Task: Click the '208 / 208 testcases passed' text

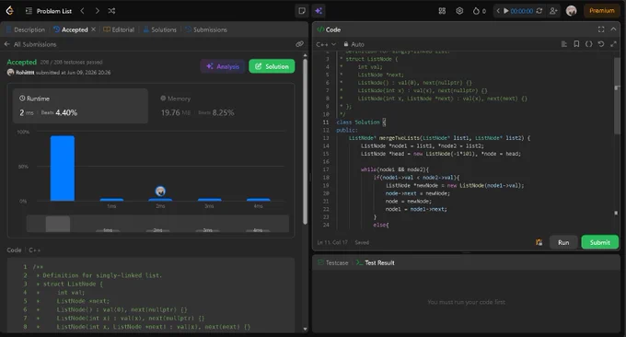Action: coord(71,63)
